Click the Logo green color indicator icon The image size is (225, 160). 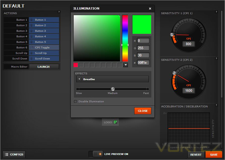pyautogui.click(x=115, y=122)
